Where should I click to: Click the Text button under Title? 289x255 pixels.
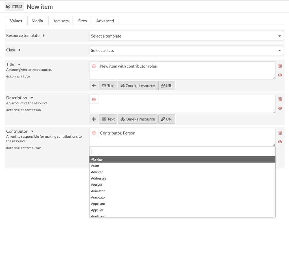coord(108,85)
